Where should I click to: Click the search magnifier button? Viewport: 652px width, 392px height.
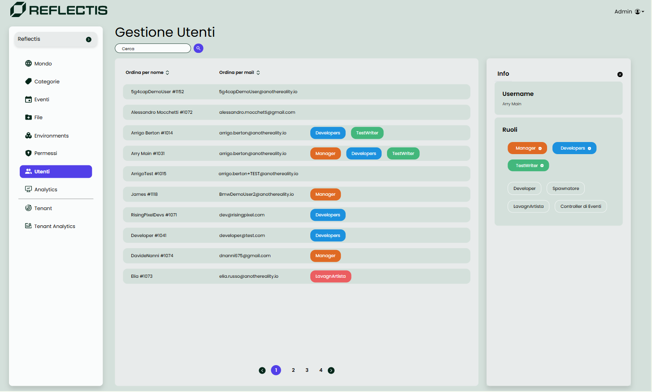[198, 48]
